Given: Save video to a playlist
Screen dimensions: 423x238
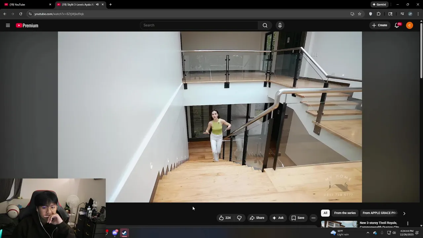Looking at the screenshot, I should point(297,218).
